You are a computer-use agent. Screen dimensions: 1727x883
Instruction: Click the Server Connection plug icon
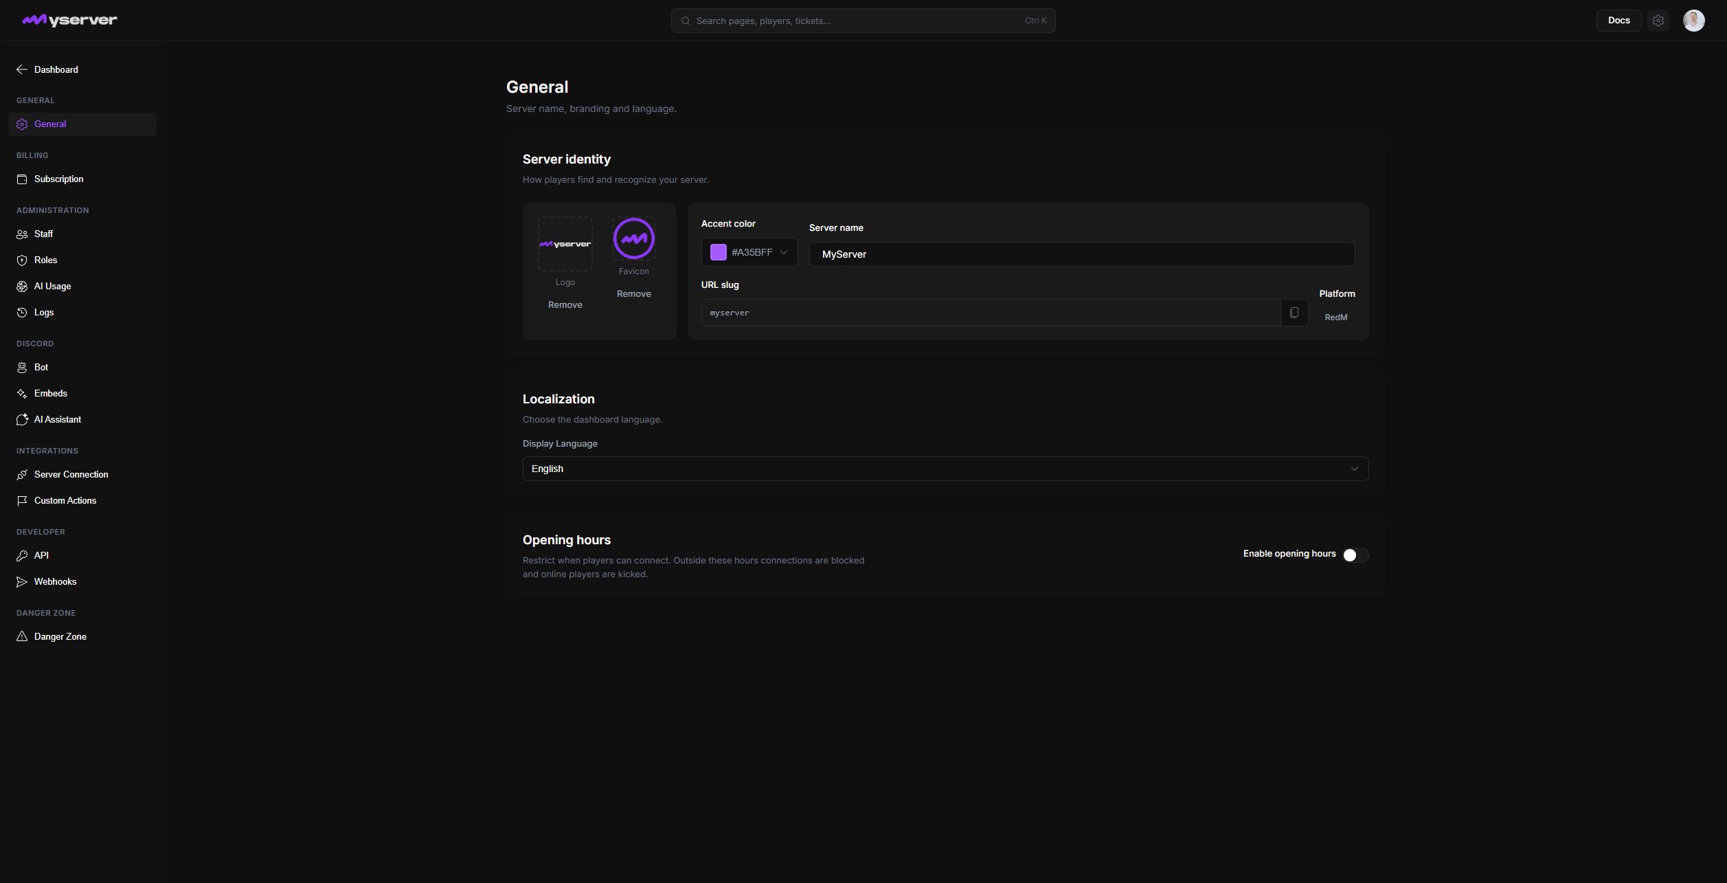tap(22, 475)
